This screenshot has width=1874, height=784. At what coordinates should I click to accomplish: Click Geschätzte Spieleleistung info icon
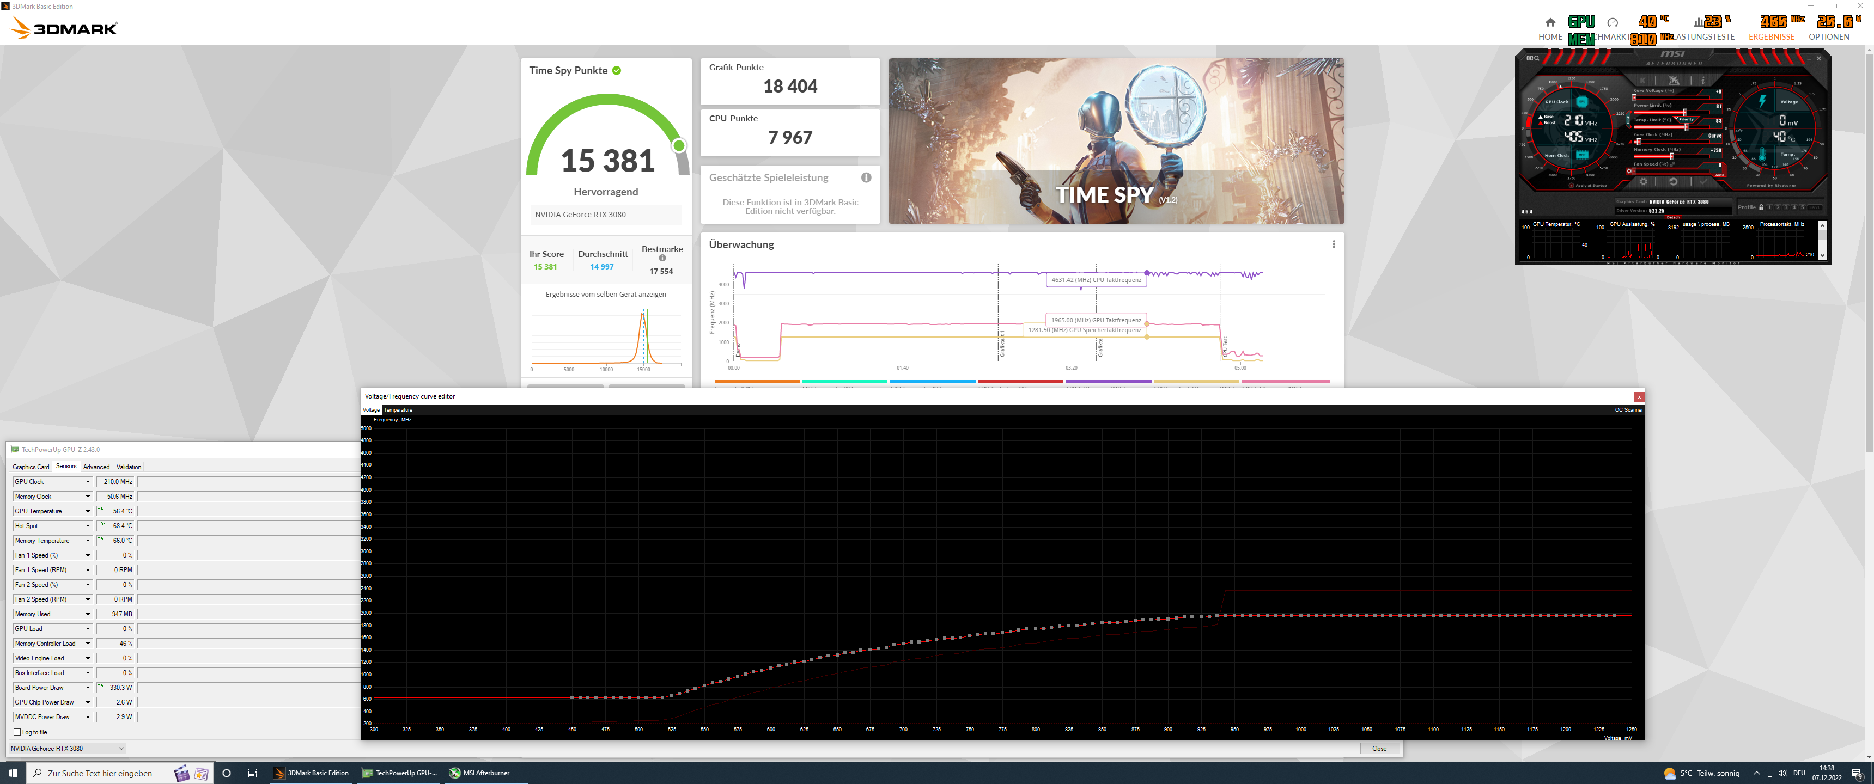[866, 177]
